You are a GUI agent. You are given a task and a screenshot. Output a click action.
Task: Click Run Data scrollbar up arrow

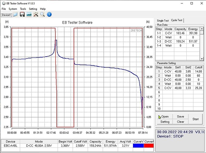click(202, 29)
